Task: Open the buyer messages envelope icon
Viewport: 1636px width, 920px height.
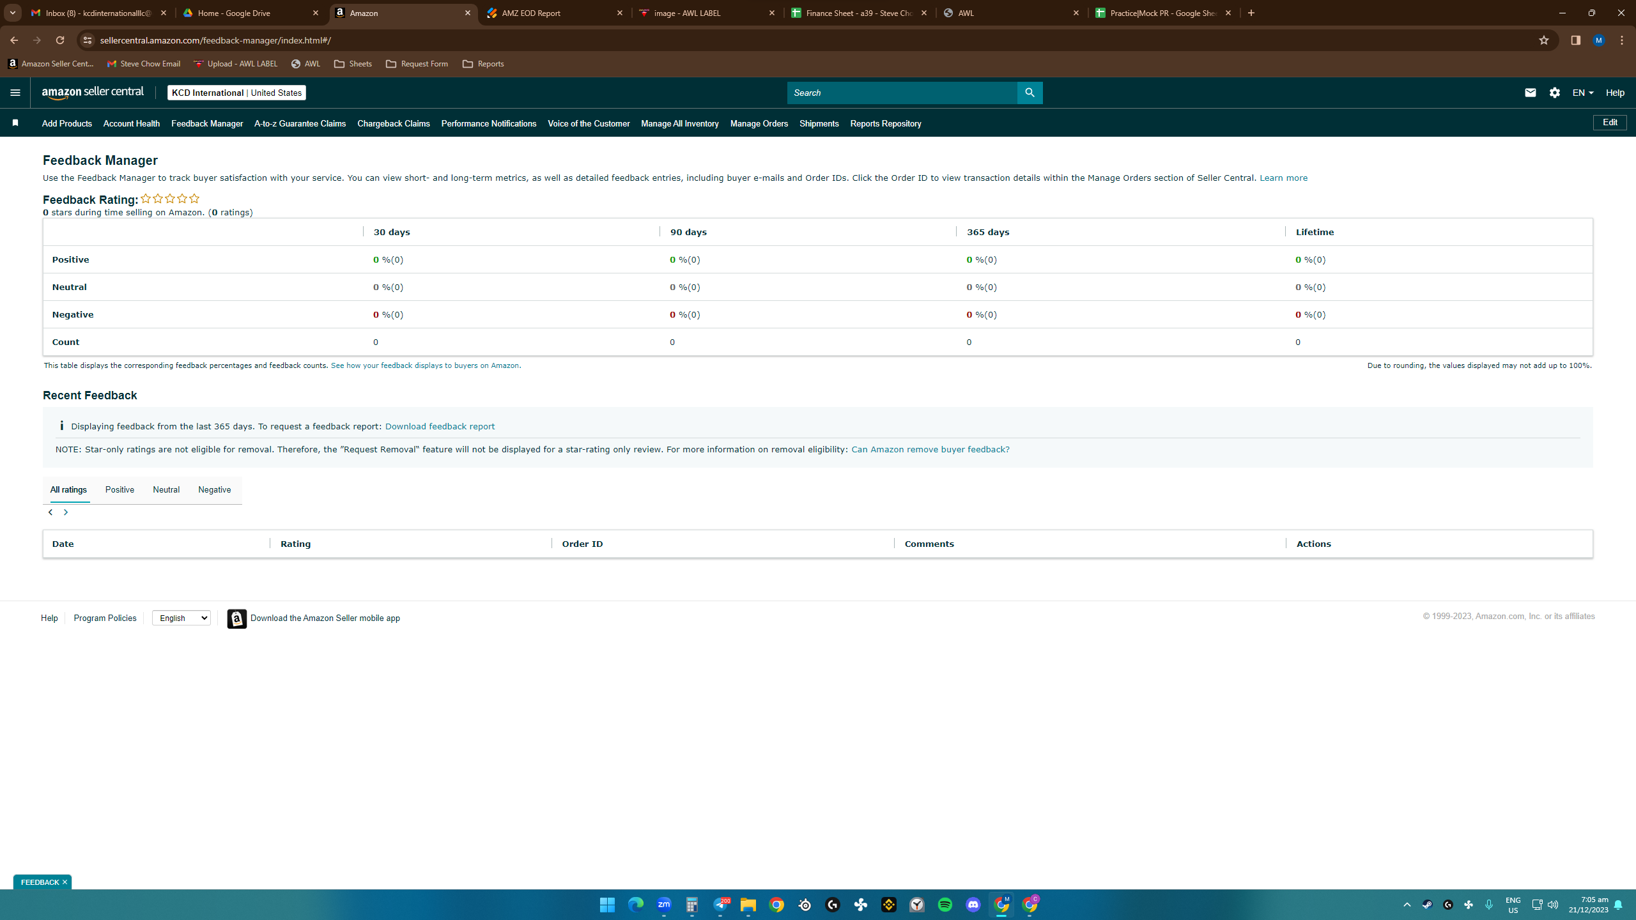Action: point(1530,93)
